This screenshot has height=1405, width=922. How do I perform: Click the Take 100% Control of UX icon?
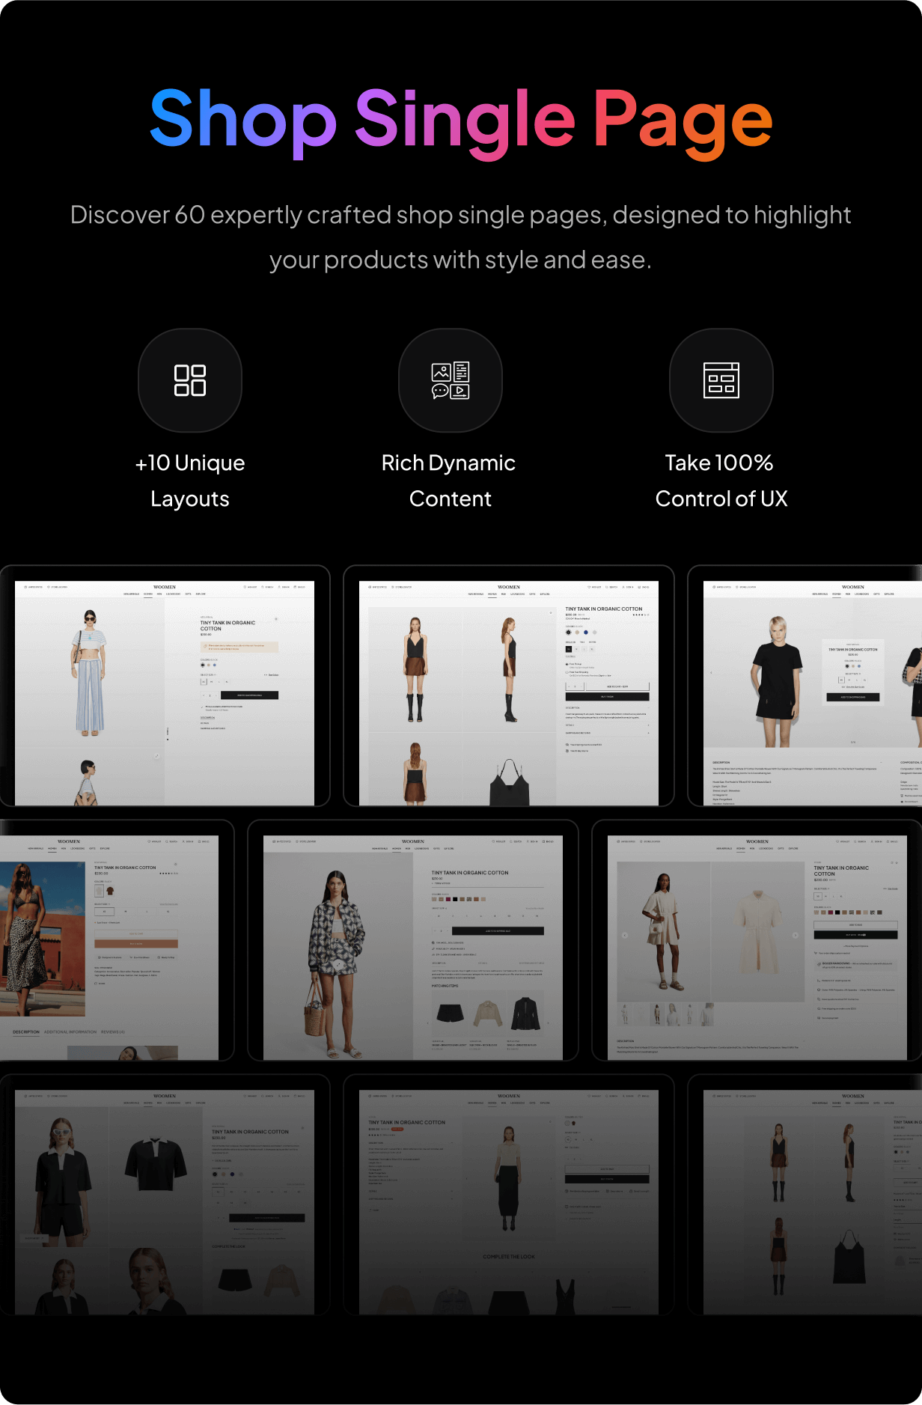[x=721, y=380]
